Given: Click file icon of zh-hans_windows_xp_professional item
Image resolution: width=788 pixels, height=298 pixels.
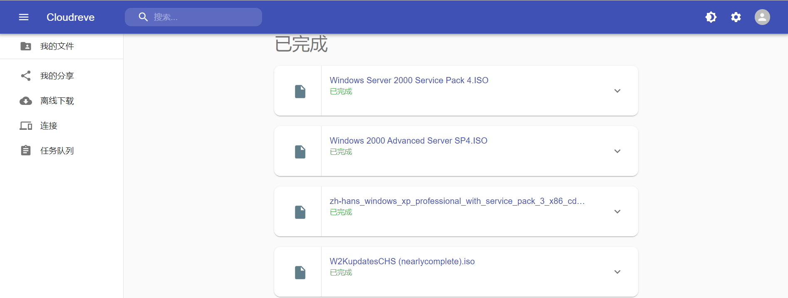Looking at the screenshot, I should pyautogui.click(x=300, y=212).
